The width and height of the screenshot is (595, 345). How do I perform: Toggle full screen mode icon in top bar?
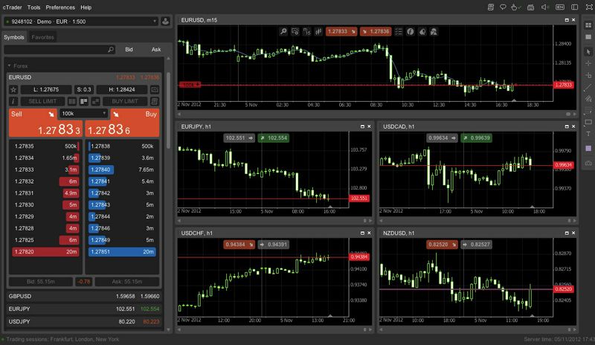click(x=589, y=7)
